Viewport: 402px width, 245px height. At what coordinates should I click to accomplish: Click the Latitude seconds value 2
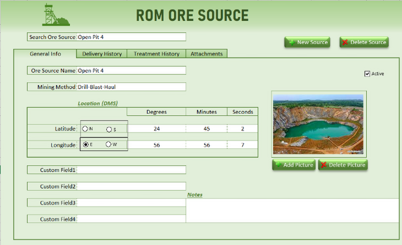point(243,129)
